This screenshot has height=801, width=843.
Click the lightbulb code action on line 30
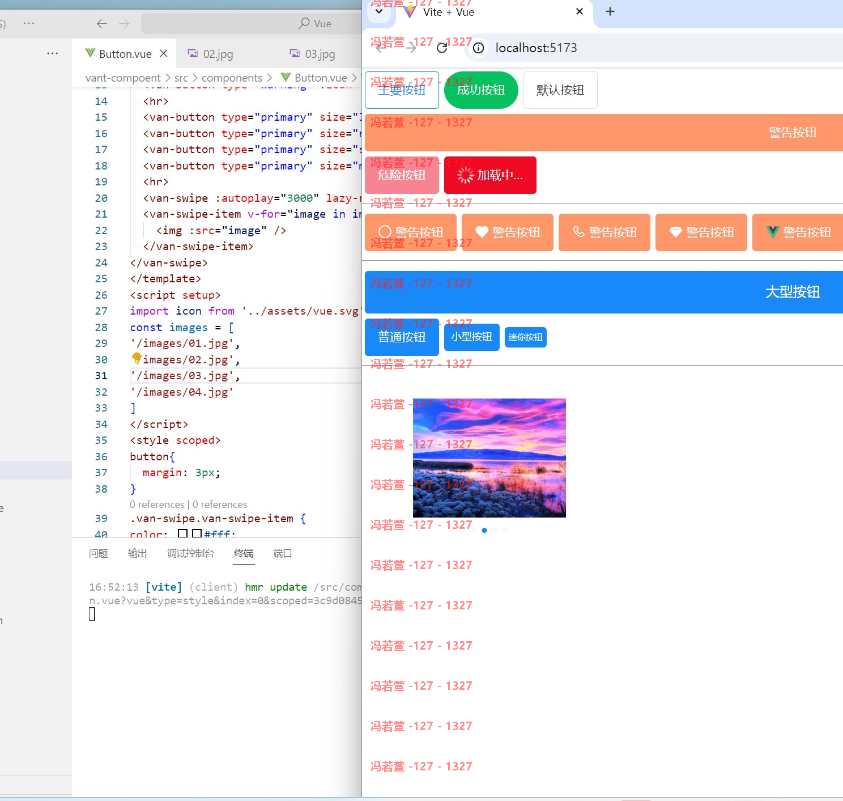click(137, 358)
